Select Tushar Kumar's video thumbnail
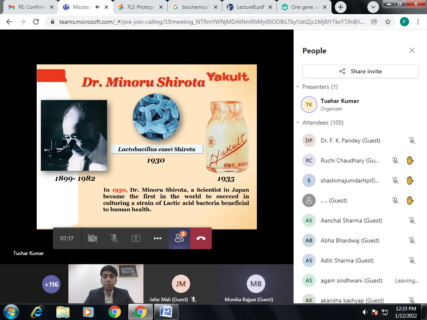This screenshot has width=427, height=320. tap(106, 283)
